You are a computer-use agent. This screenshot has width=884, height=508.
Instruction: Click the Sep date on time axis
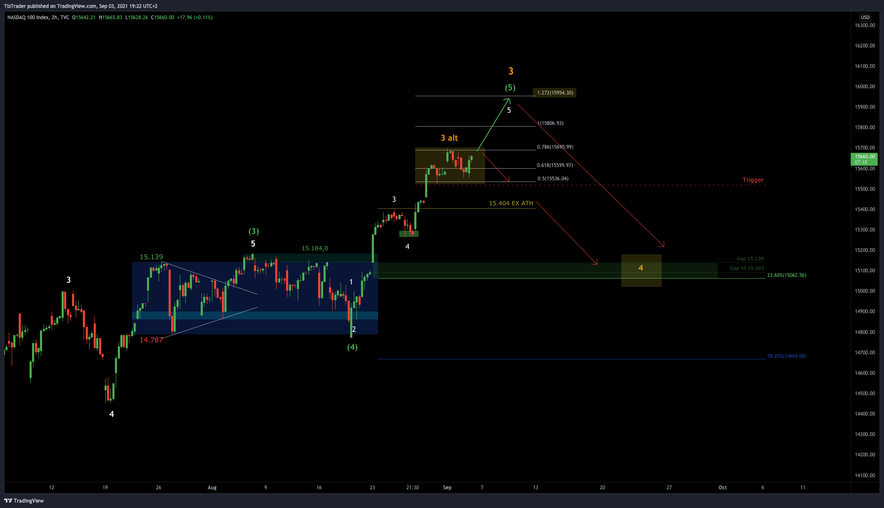tap(447, 488)
